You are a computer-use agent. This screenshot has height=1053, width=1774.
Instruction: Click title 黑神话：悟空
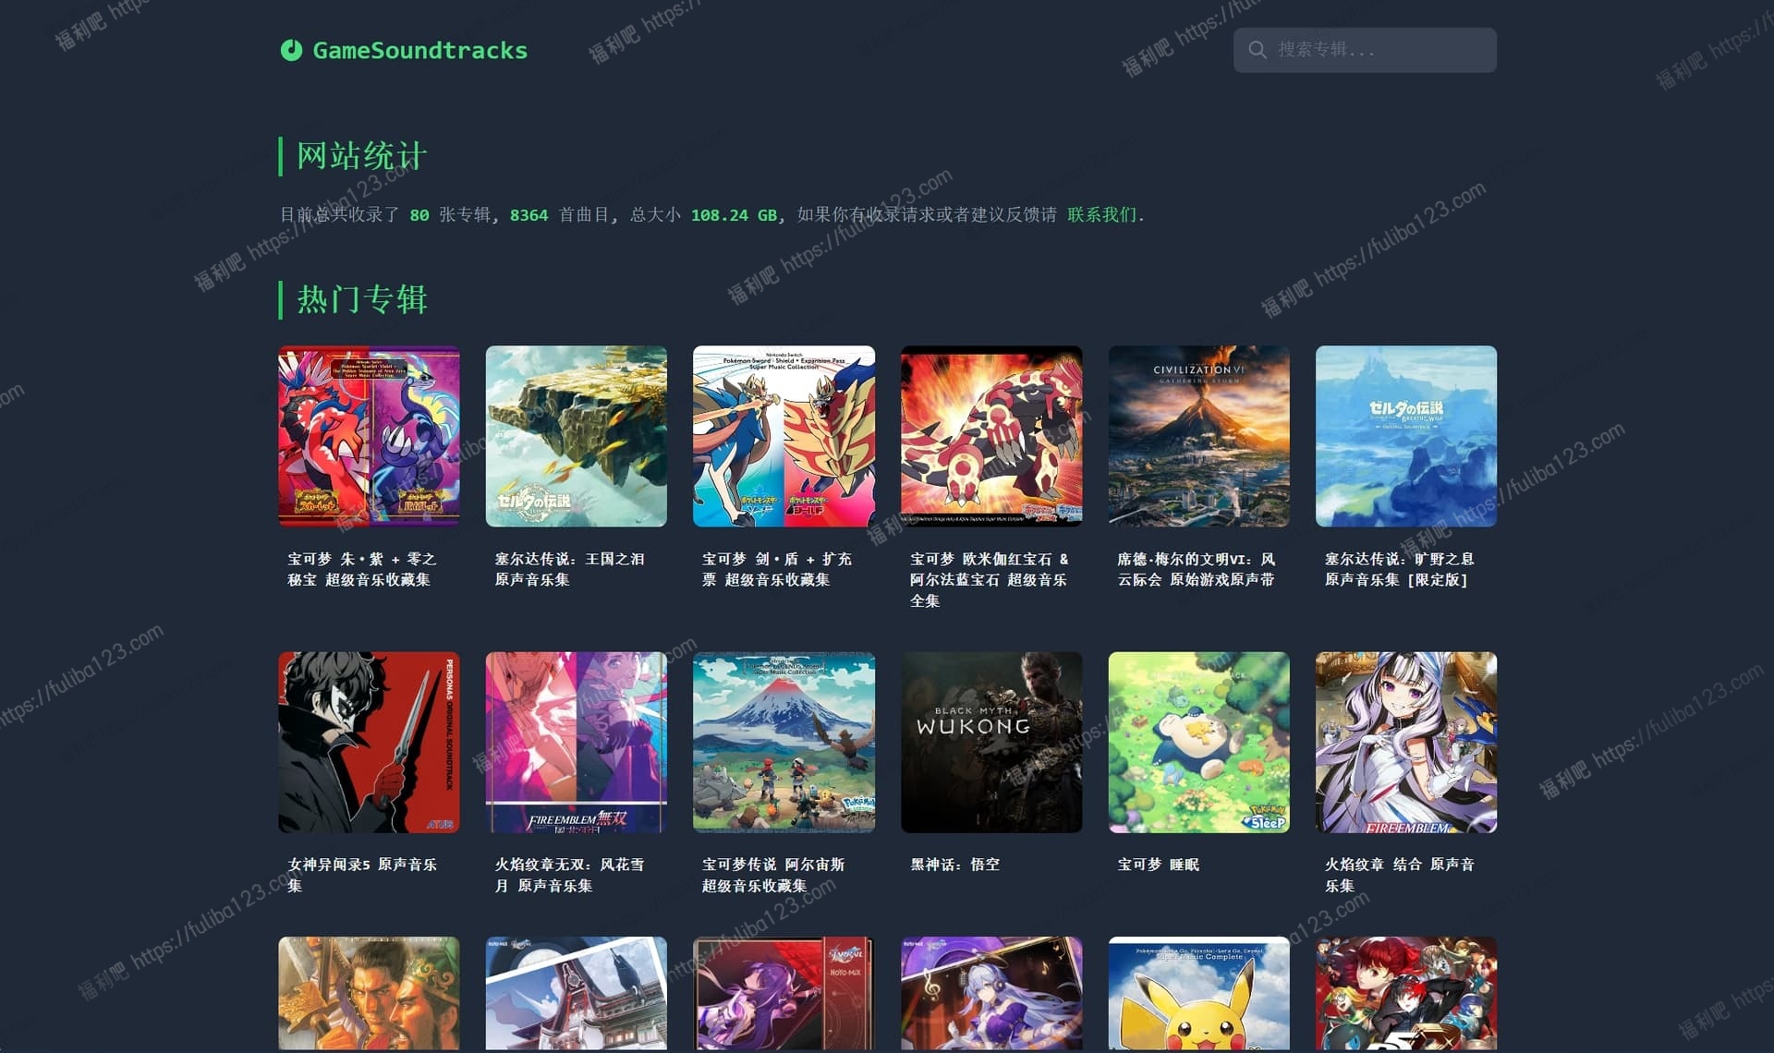pyautogui.click(x=954, y=865)
